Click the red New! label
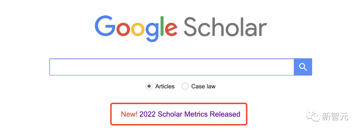Screen dimensions: 360x132 click(129, 114)
